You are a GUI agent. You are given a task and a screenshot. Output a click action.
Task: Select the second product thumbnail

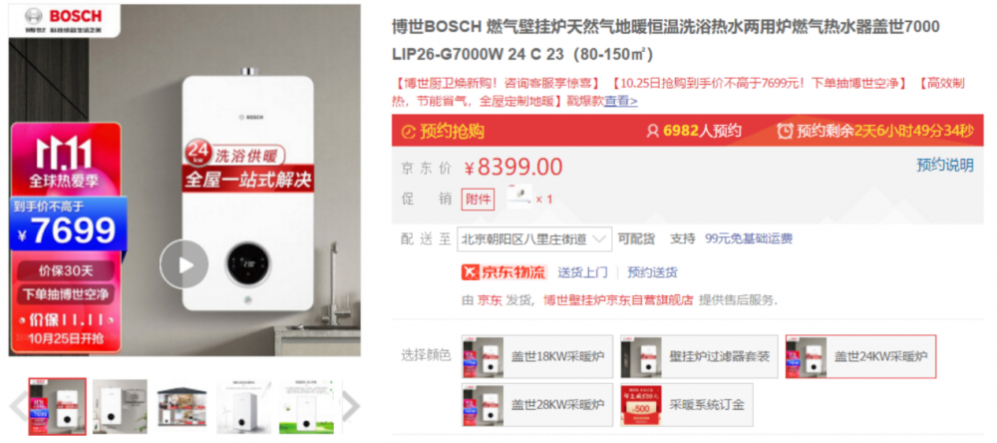pyautogui.click(x=120, y=406)
